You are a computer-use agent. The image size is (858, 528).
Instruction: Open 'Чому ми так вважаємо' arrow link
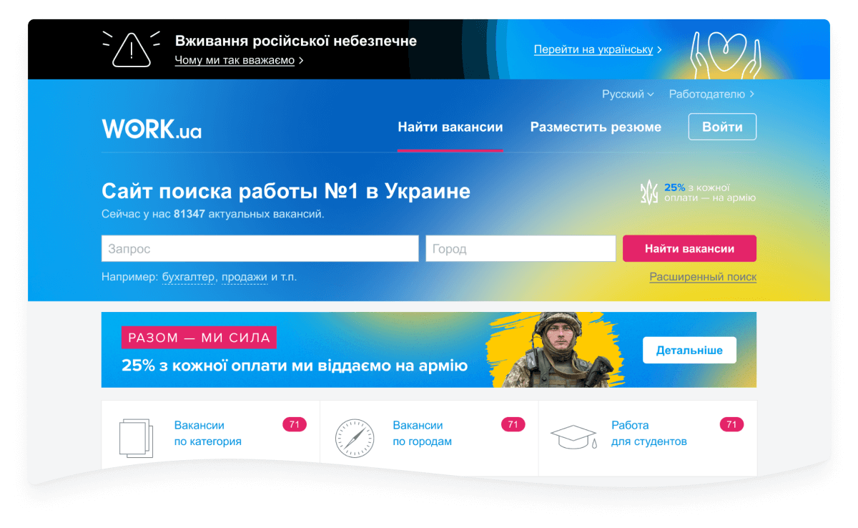pyautogui.click(x=239, y=60)
